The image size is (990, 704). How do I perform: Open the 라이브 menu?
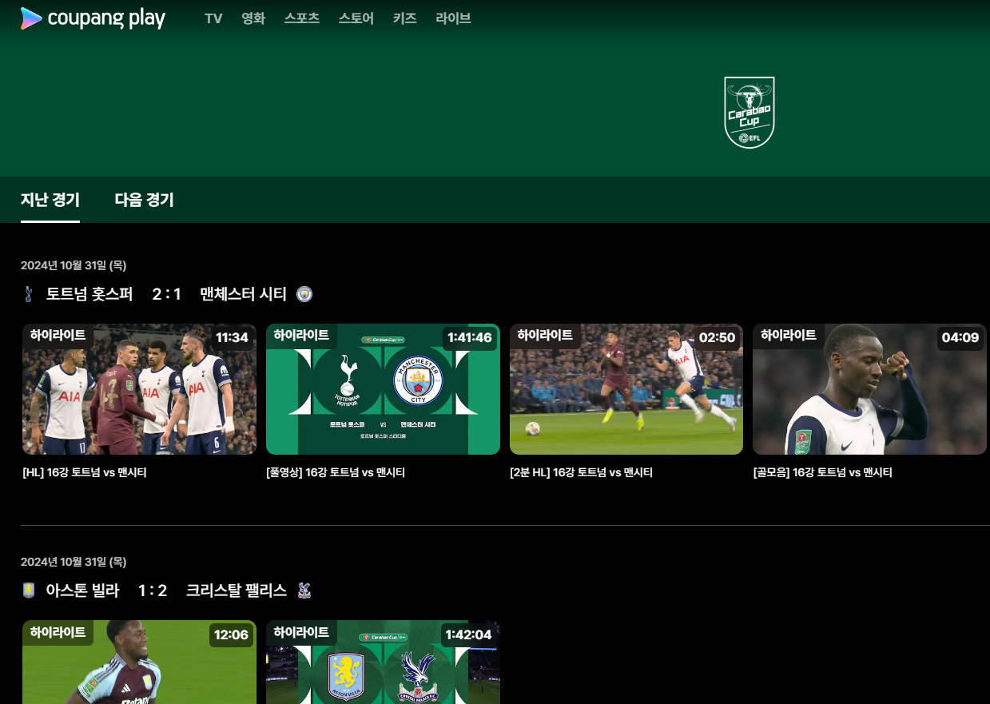[x=453, y=18]
